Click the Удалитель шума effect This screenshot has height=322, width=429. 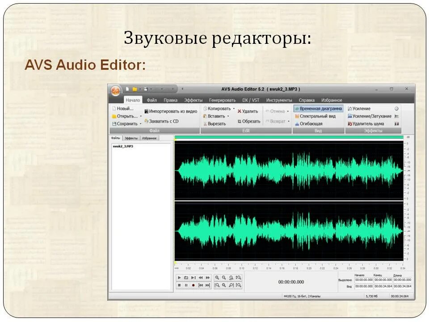point(366,124)
